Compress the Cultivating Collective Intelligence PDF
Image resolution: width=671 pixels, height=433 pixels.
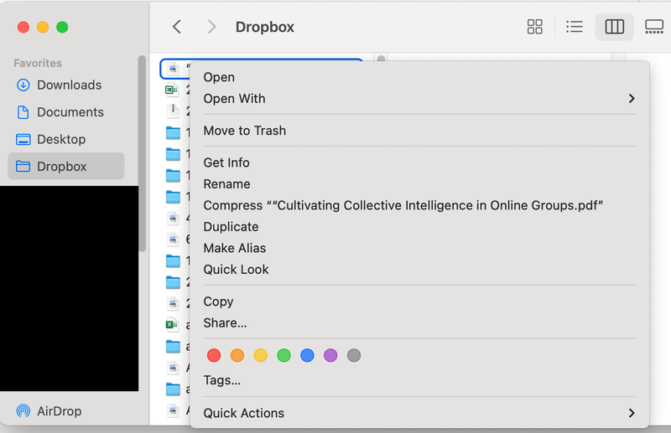pyautogui.click(x=403, y=205)
